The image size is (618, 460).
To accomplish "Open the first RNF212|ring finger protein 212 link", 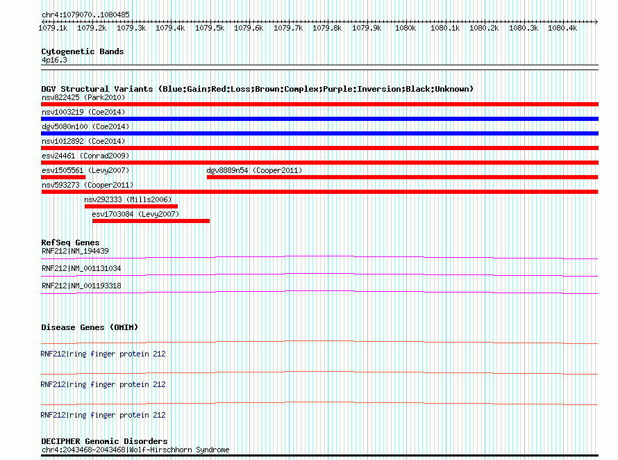I will [103, 354].
